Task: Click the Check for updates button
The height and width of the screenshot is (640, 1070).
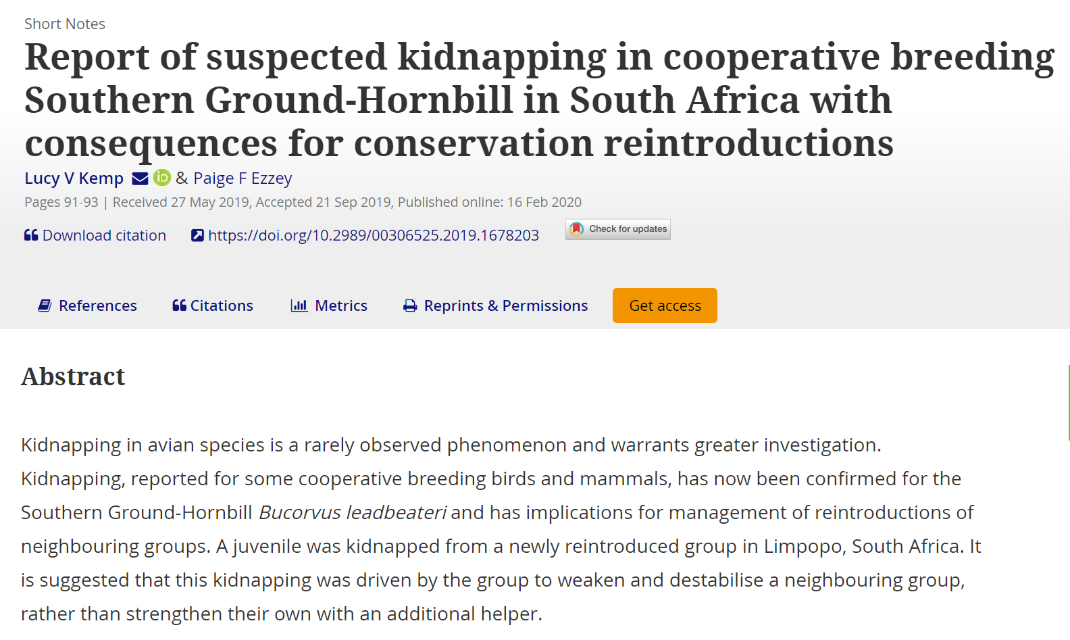Action: (x=618, y=229)
